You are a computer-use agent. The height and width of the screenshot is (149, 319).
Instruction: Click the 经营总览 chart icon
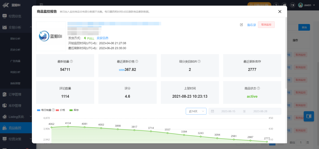(x=4, y=16)
